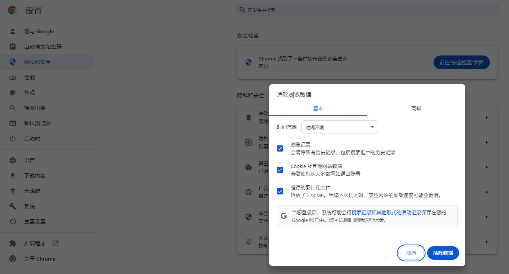Expand the 网站设置 row arrow

(x=486, y=241)
